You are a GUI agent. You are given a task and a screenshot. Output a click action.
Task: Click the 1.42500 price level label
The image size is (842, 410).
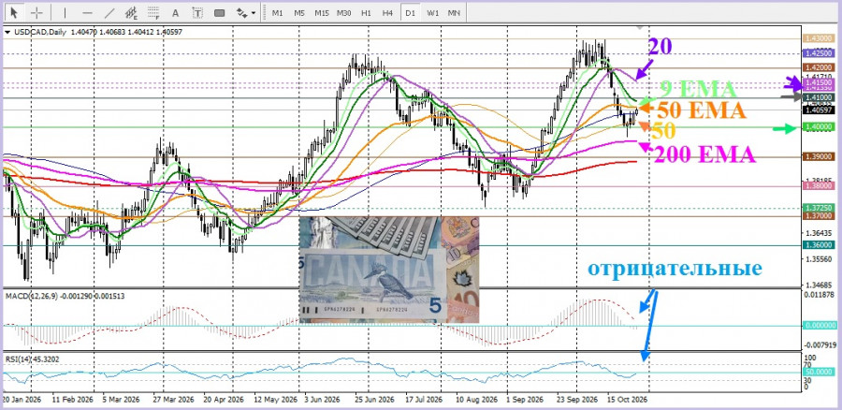(818, 53)
